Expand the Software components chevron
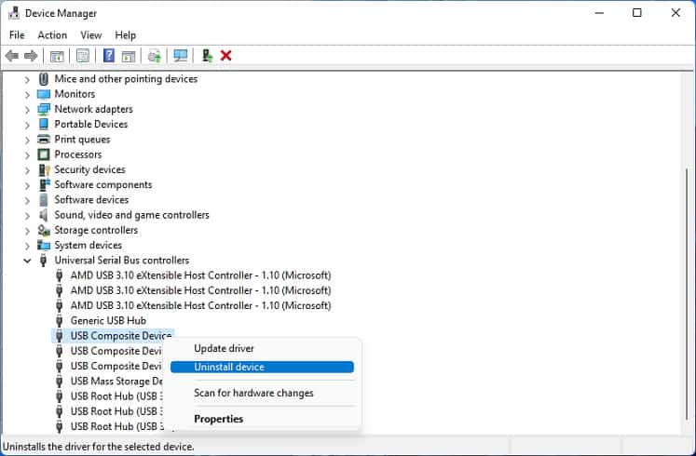 [x=27, y=185]
